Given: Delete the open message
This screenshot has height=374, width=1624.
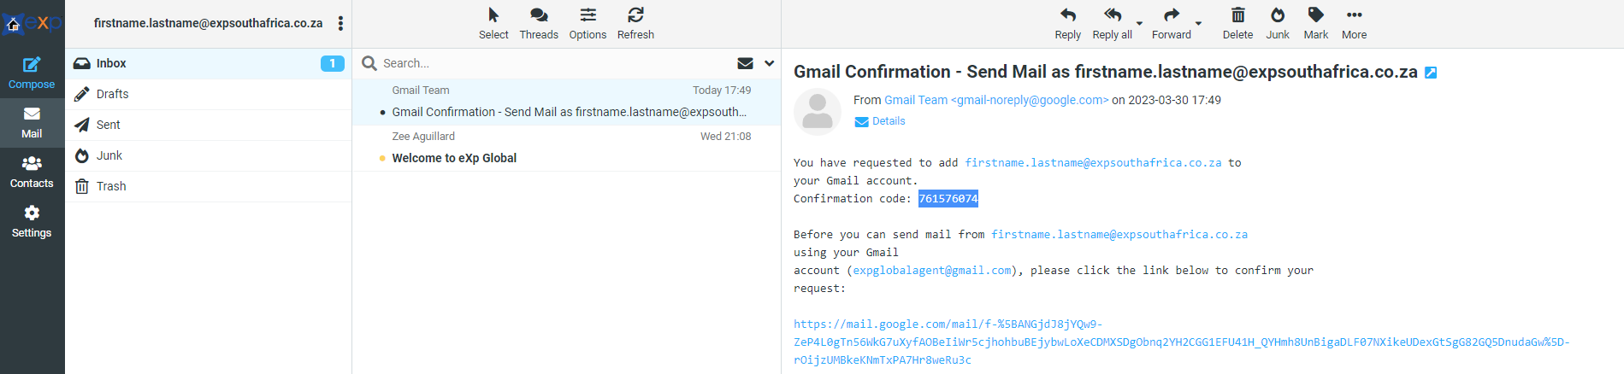Looking at the screenshot, I should pyautogui.click(x=1237, y=23).
